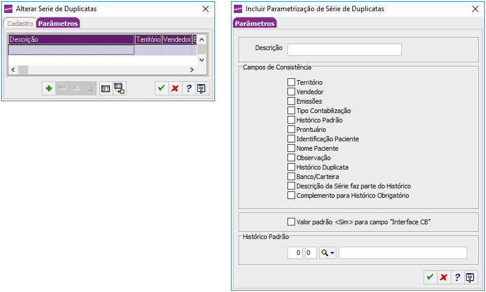This screenshot has height=292, width=486.
Task: Click the grid export icon with yellow square
Action: (119, 88)
